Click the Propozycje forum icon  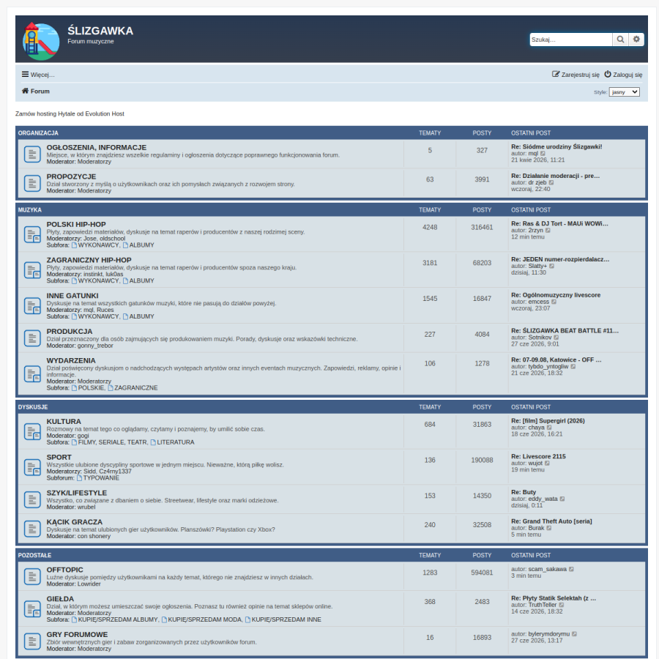[32, 183]
